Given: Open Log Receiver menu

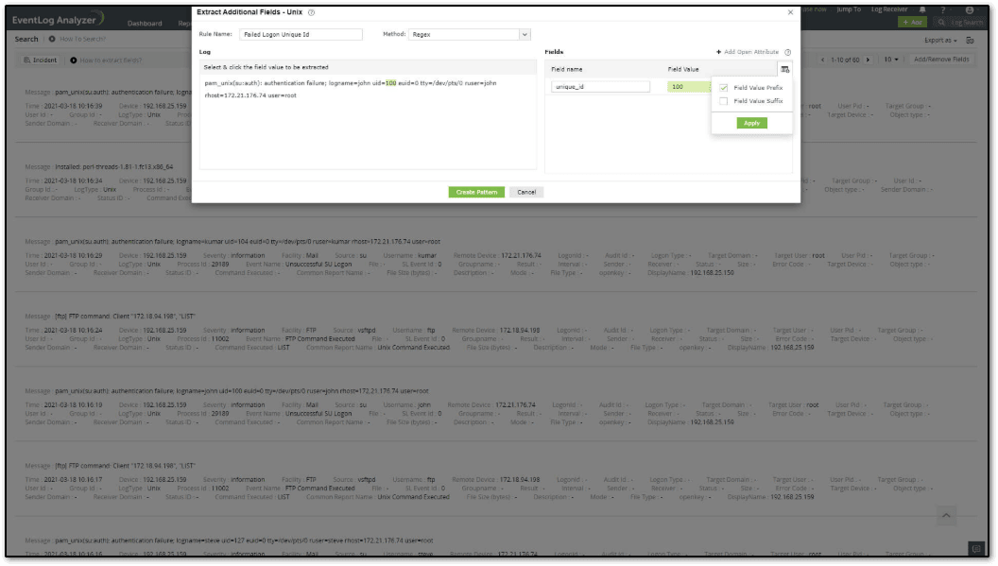Looking at the screenshot, I should (889, 9).
